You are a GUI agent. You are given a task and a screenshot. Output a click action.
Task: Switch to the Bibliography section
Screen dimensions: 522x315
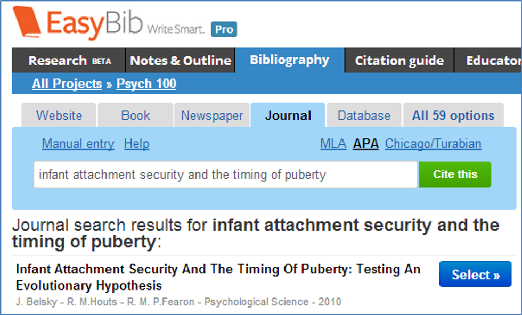click(x=290, y=60)
